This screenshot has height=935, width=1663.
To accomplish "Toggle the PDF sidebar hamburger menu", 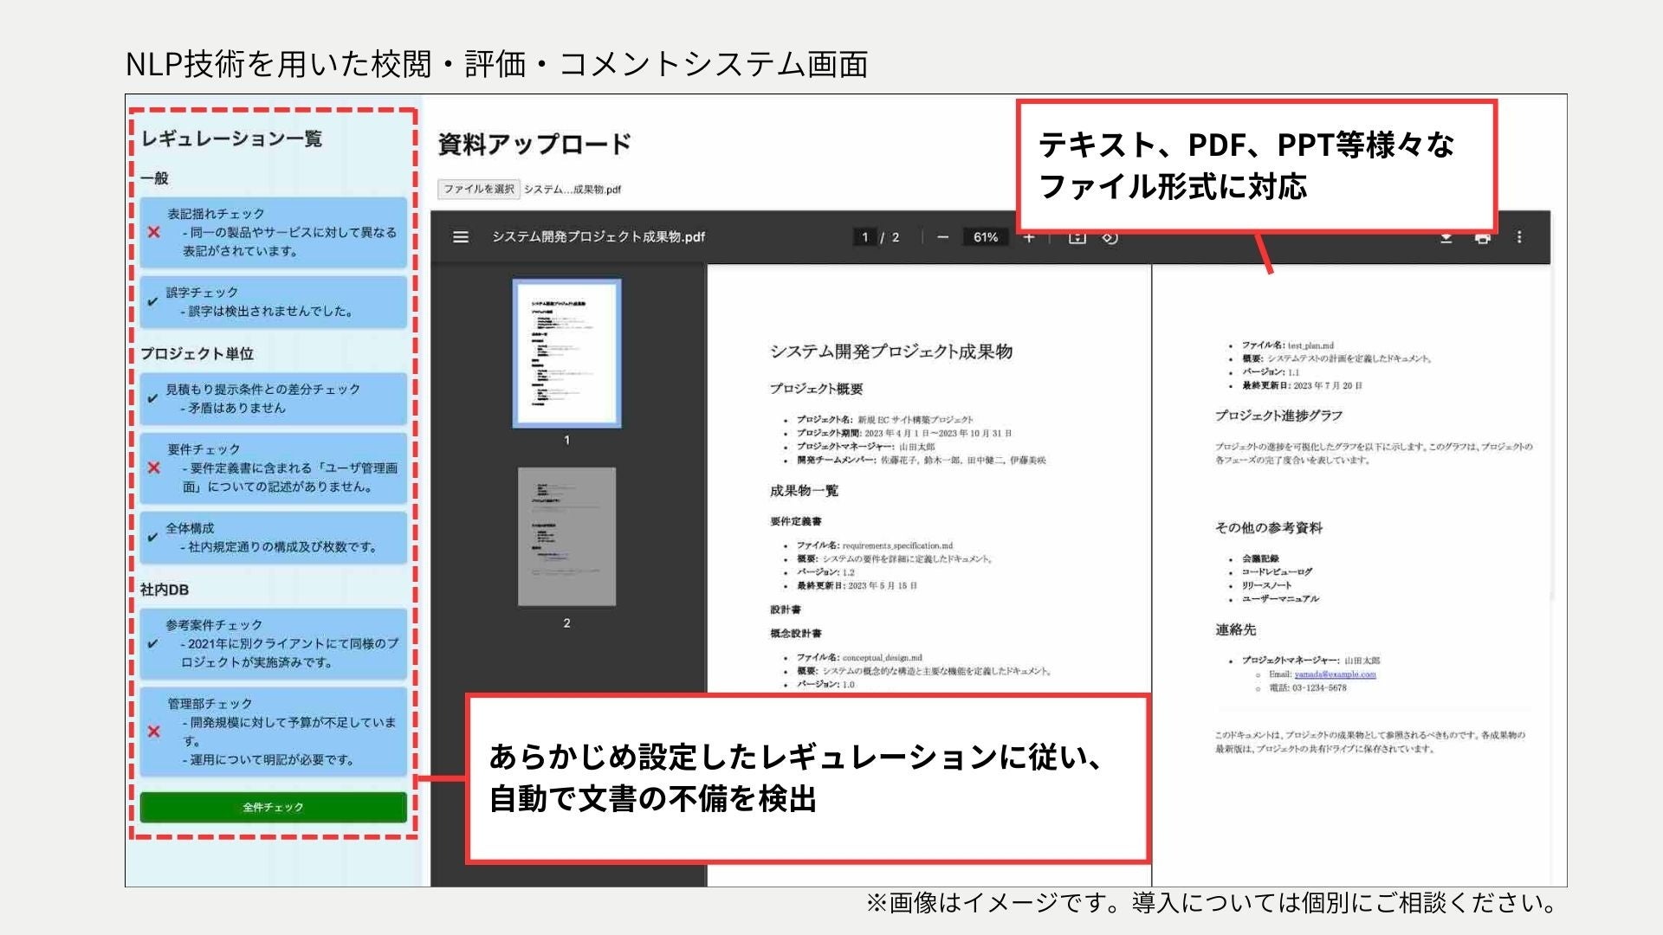I will click(461, 237).
